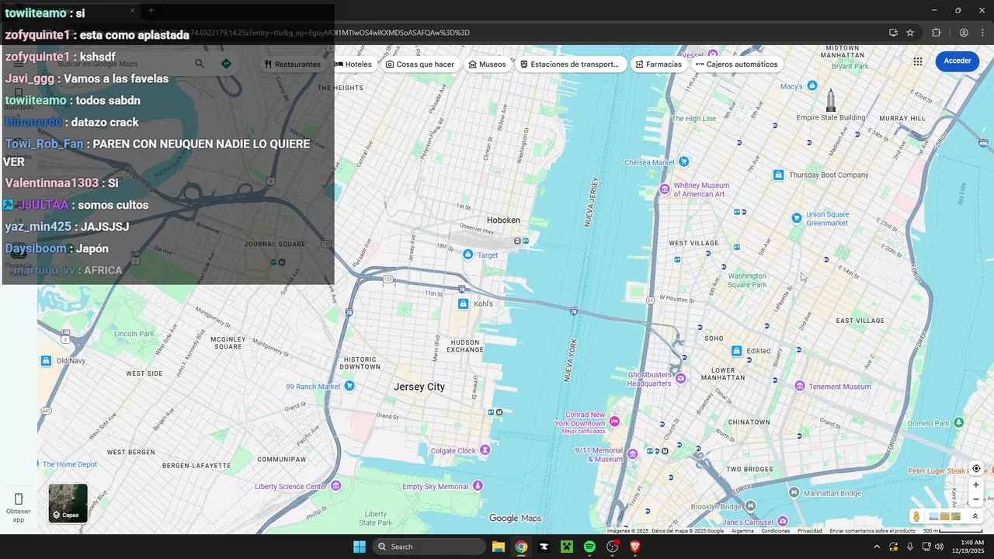Select the Liberty Science Center pin
994x559 pixels.
point(335,486)
